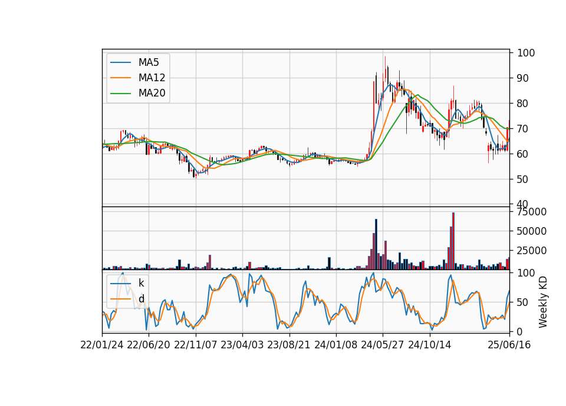Image resolution: width=566 pixels, height=406 pixels.
Task: Click the 23/08/21 date tick label
Action: pos(289,345)
